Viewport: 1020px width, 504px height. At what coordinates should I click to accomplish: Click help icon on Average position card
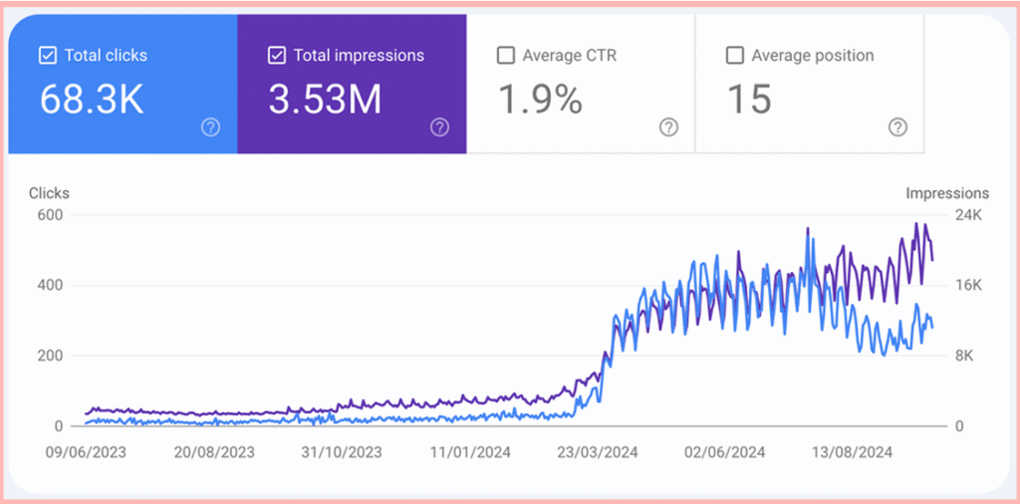click(x=897, y=127)
